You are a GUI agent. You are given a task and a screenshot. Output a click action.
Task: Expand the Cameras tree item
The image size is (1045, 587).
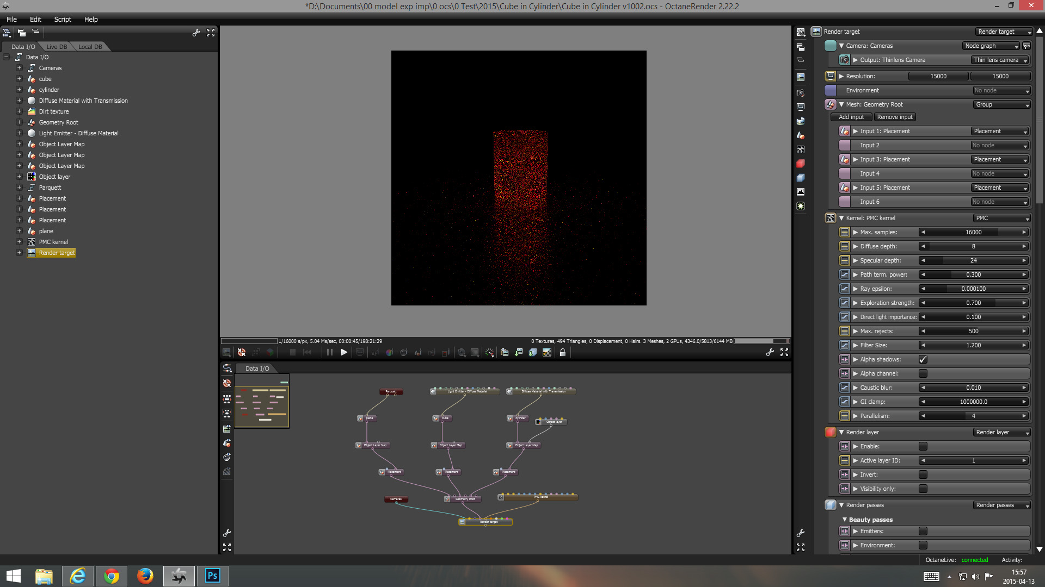[19, 68]
